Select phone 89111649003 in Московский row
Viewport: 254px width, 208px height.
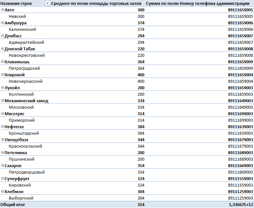(241, 107)
